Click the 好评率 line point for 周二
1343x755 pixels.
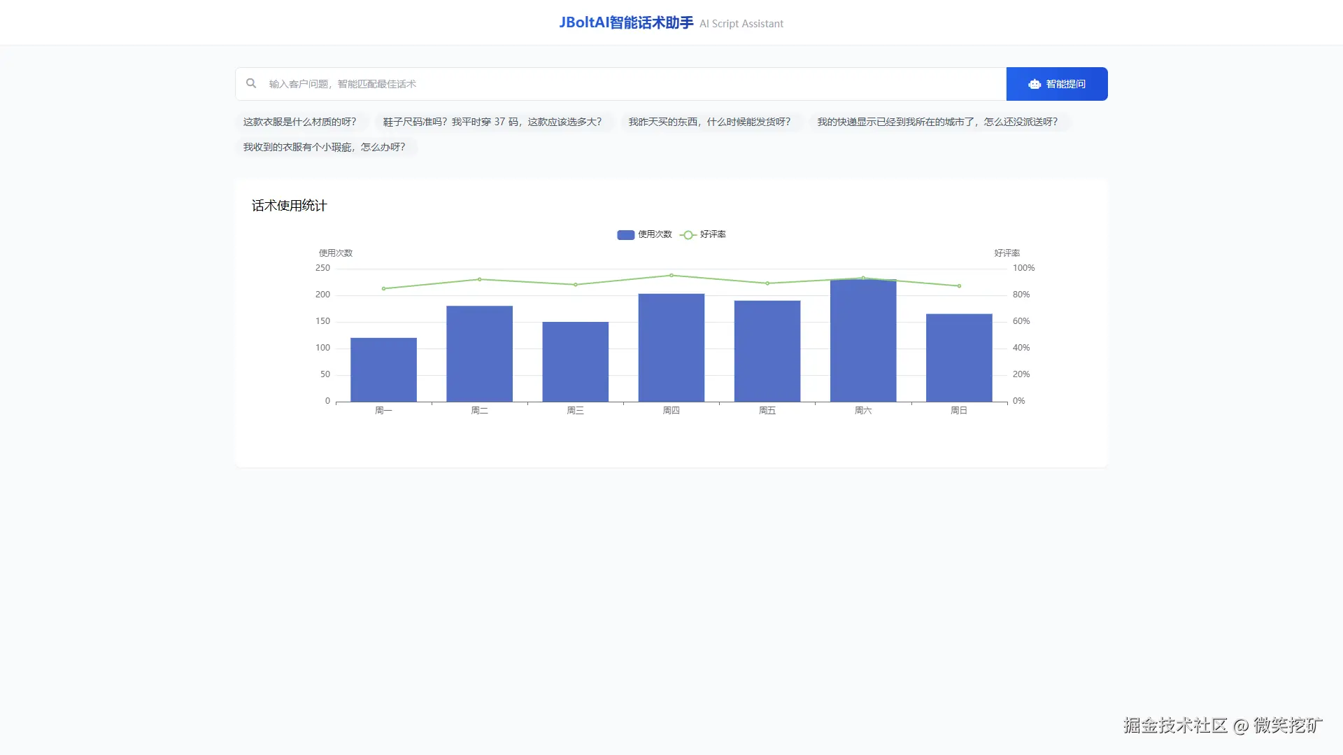(479, 279)
